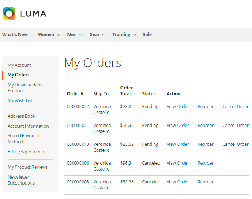Cancel order 000000010
This screenshot has height=199, width=252.
[x=235, y=144]
